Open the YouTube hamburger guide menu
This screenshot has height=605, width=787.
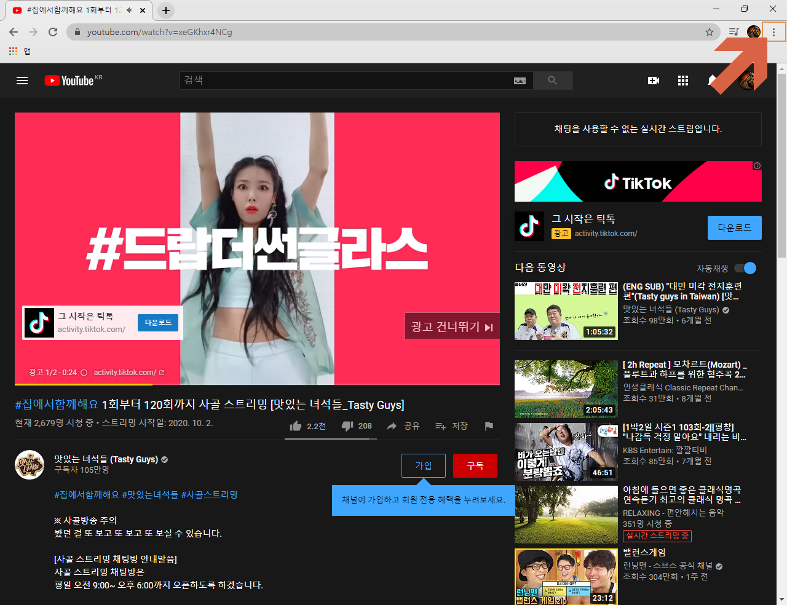pos(22,81)
